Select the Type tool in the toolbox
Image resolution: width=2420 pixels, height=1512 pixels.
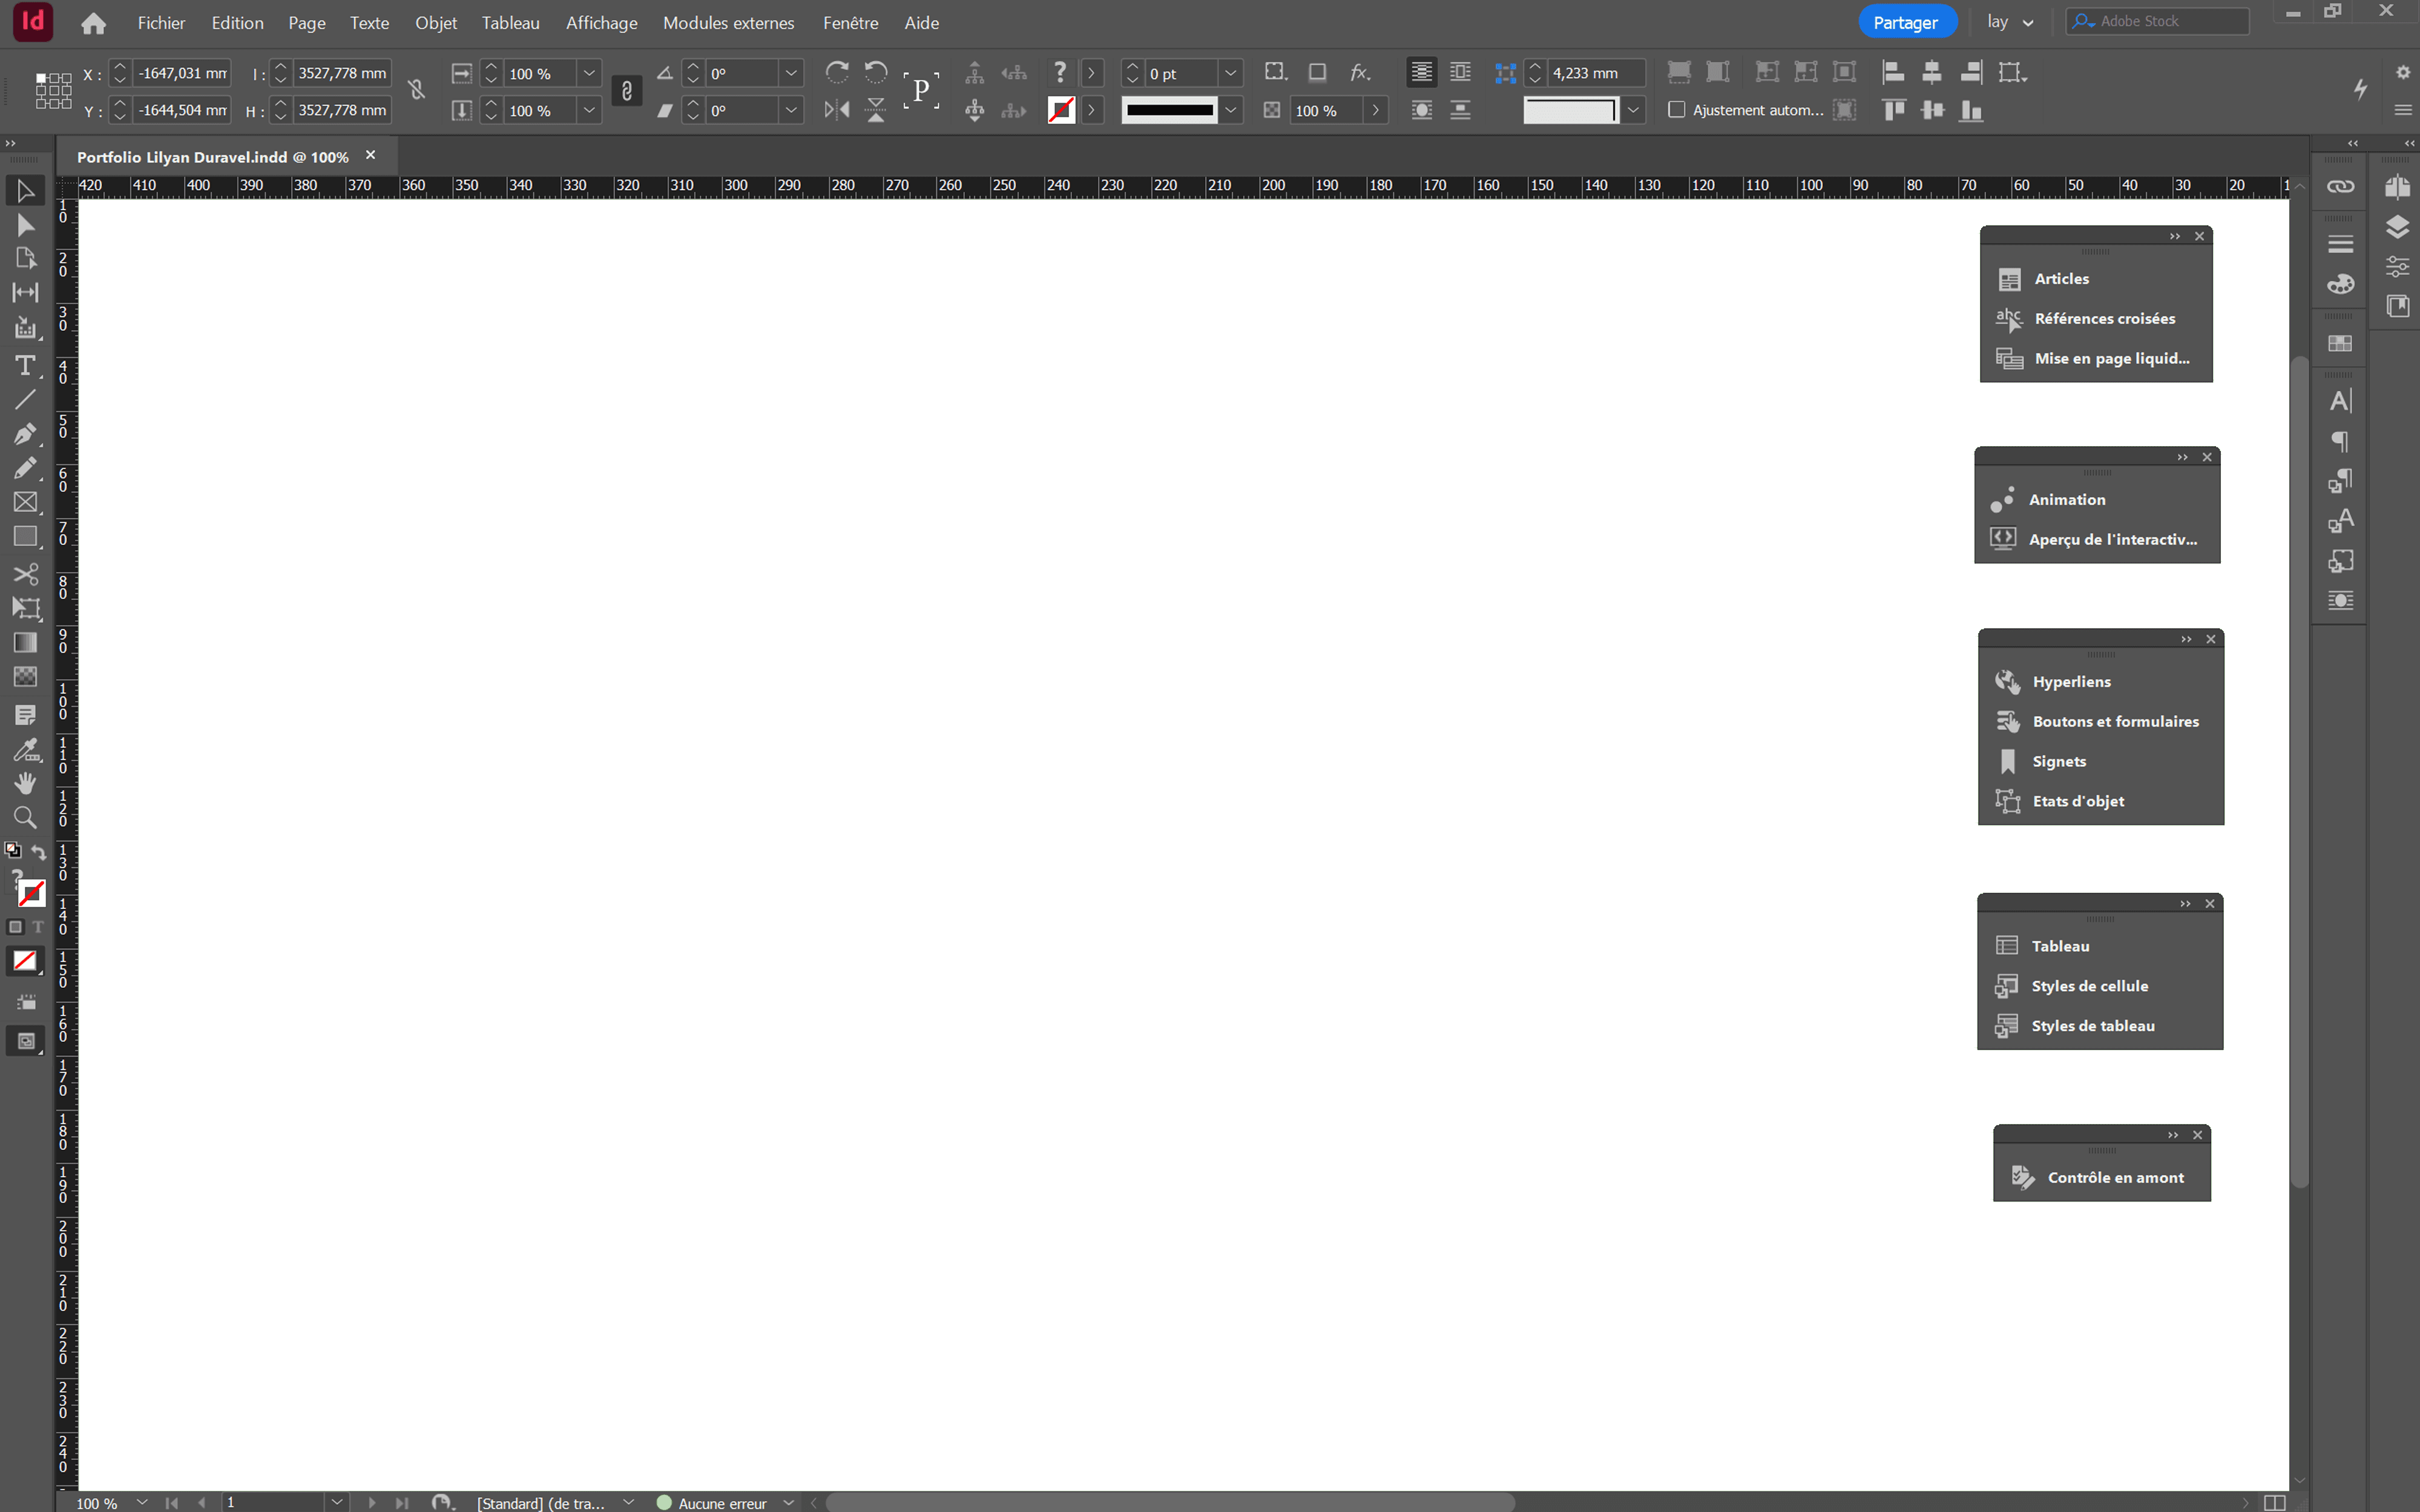[x=25, y=366]
